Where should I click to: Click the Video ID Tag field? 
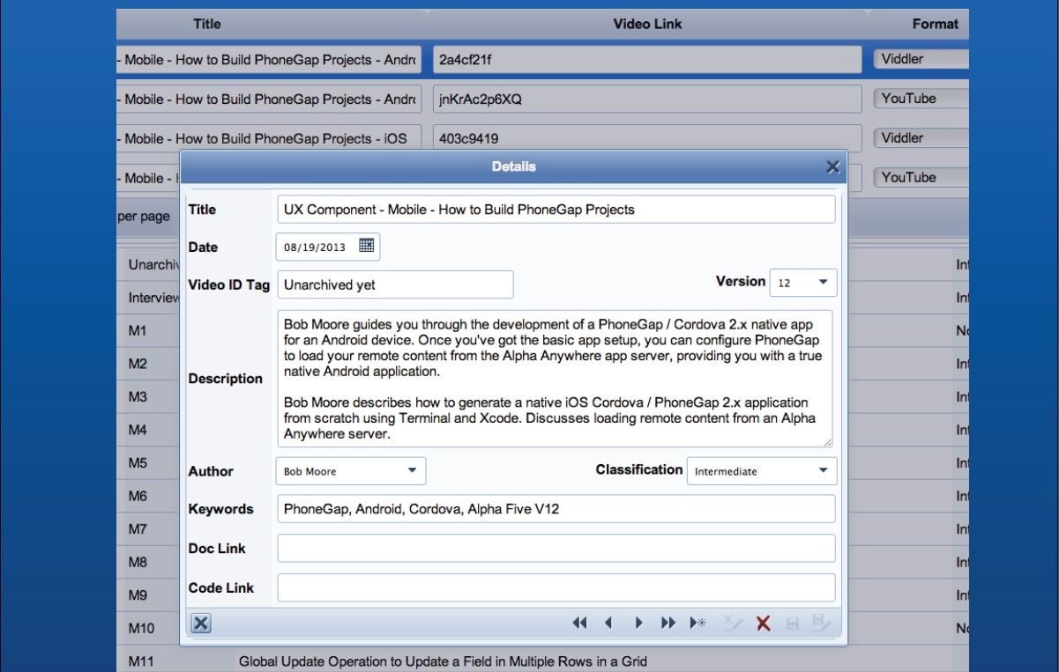(x=395, y=284)
